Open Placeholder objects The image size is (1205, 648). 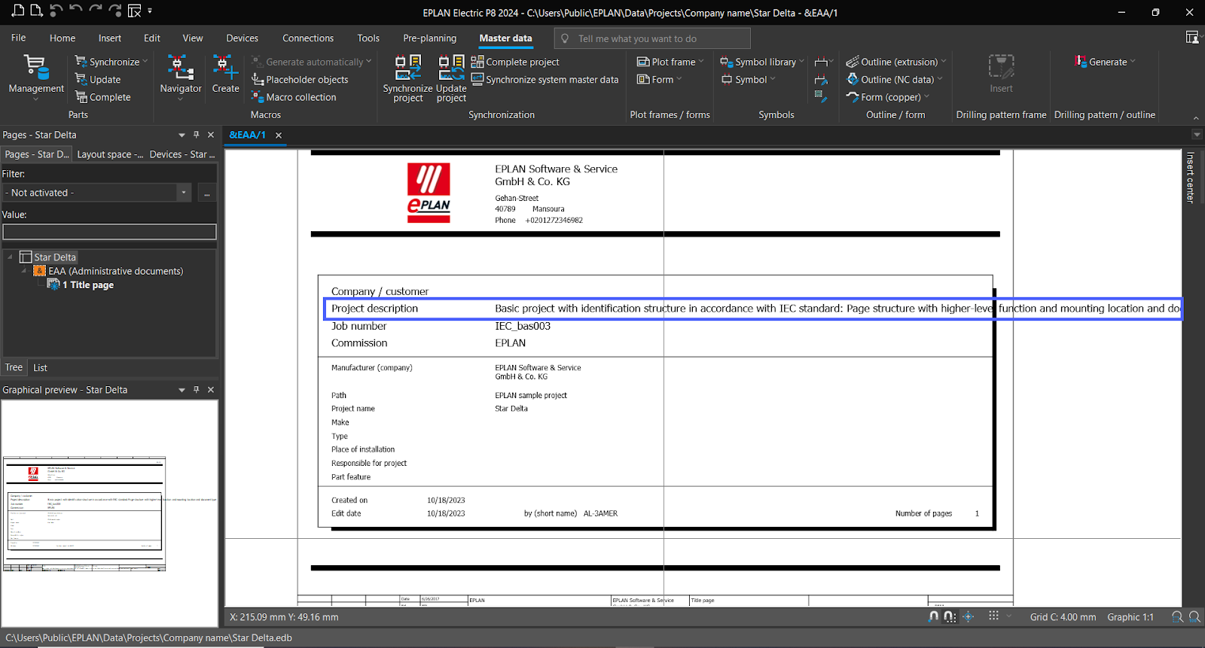coord(300,79)
